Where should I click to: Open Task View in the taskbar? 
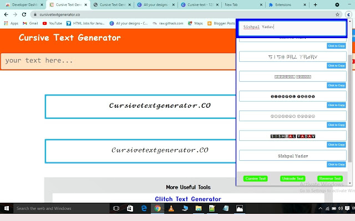click(116, 208)
